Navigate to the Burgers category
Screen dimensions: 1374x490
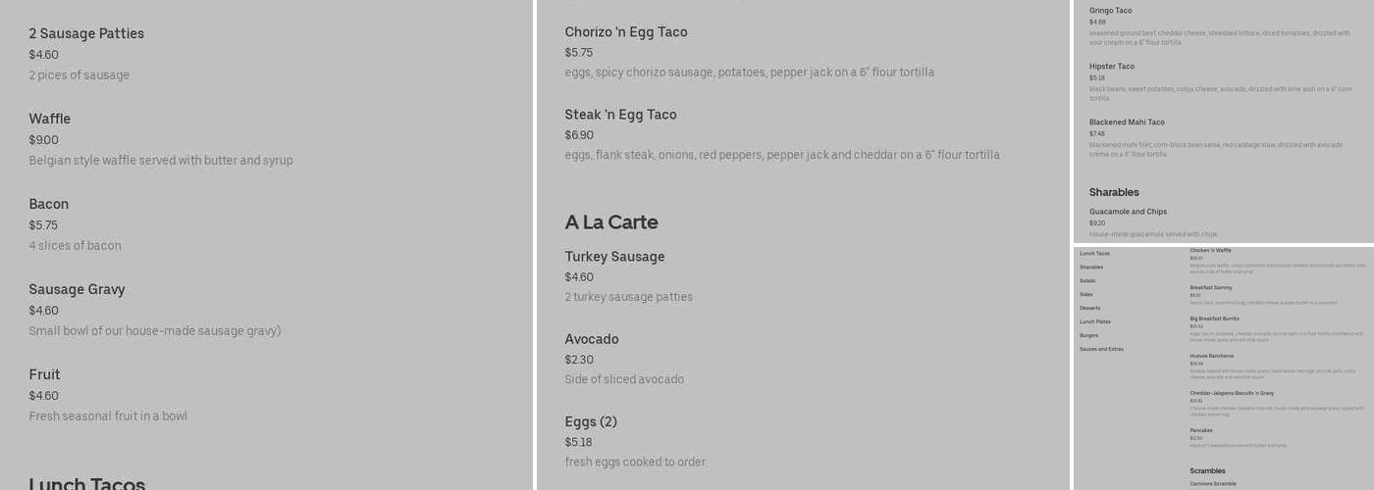coord(1088,336)
